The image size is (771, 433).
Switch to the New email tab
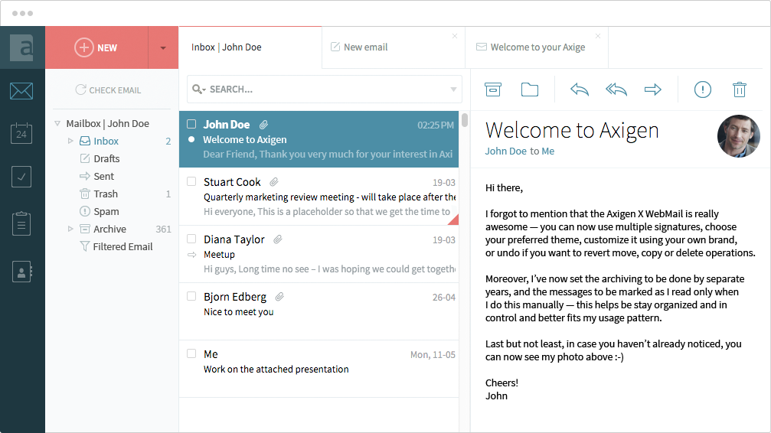(x=365, y=47)
